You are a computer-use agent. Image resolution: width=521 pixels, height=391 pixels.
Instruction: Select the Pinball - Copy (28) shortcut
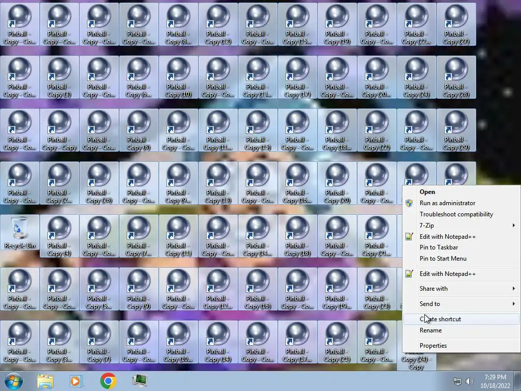pyautogui.click(x=456, y=77)
